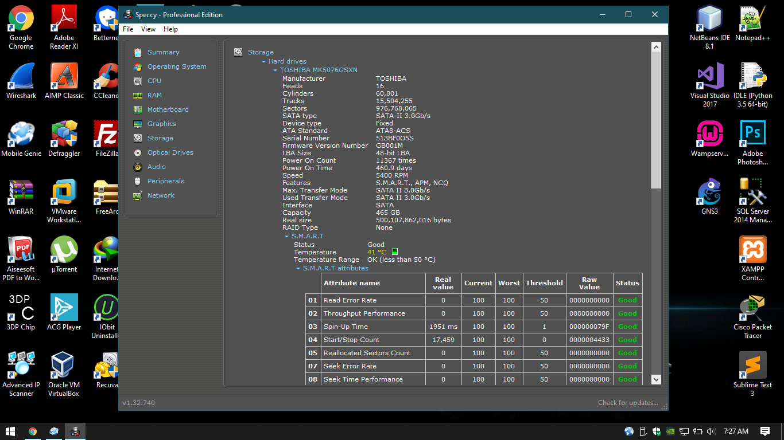
Task: Click the "Spin-Up Time" attribute cell
Action: 373,327
